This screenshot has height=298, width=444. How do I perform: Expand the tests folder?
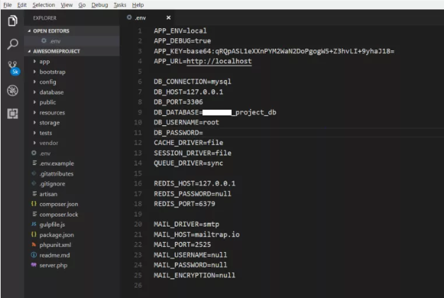point(35,133)
